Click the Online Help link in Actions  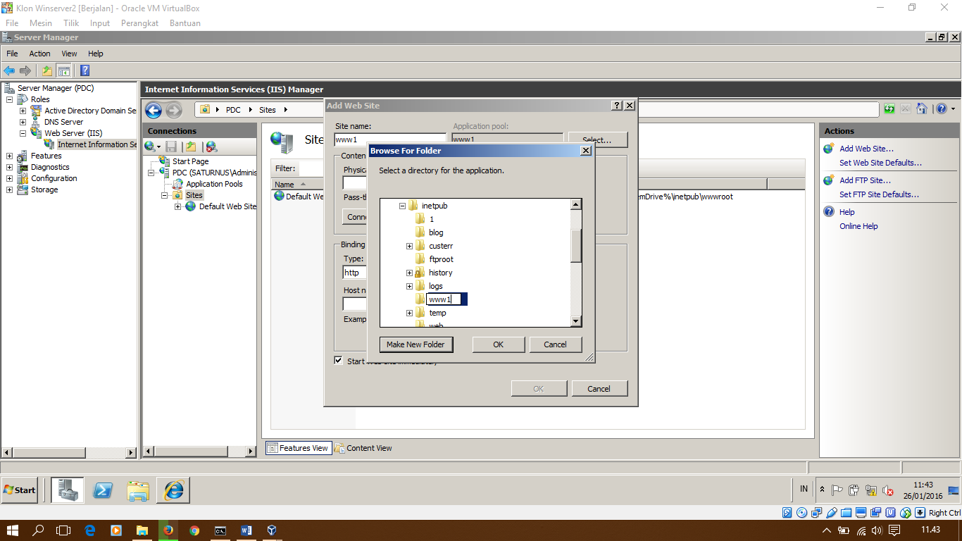pos(858,226)
